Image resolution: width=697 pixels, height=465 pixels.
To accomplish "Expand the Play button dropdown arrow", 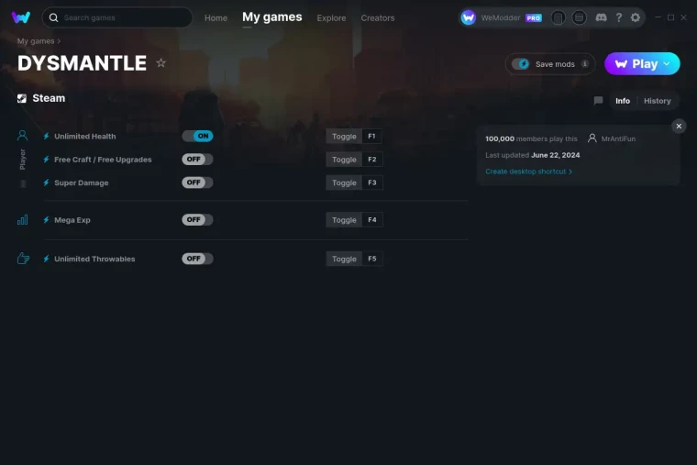I will point(667,64).
